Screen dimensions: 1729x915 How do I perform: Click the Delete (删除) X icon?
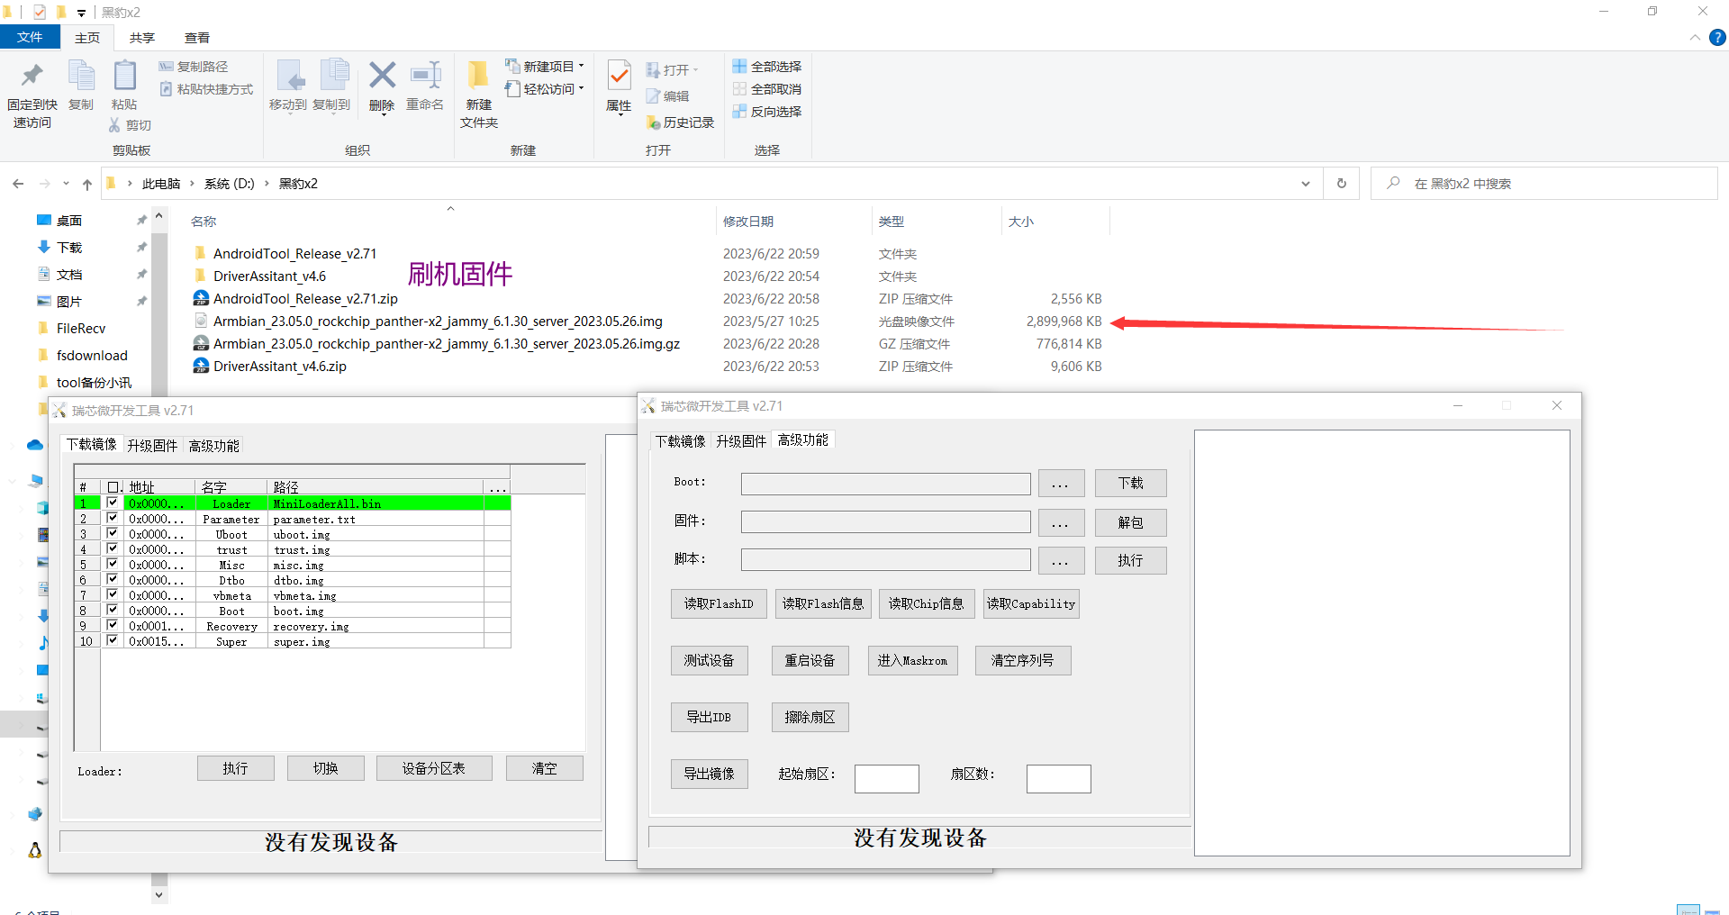coord(382,76)
